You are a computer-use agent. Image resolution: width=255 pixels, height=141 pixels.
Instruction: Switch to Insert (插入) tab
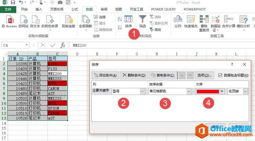(x=39, y=9)
